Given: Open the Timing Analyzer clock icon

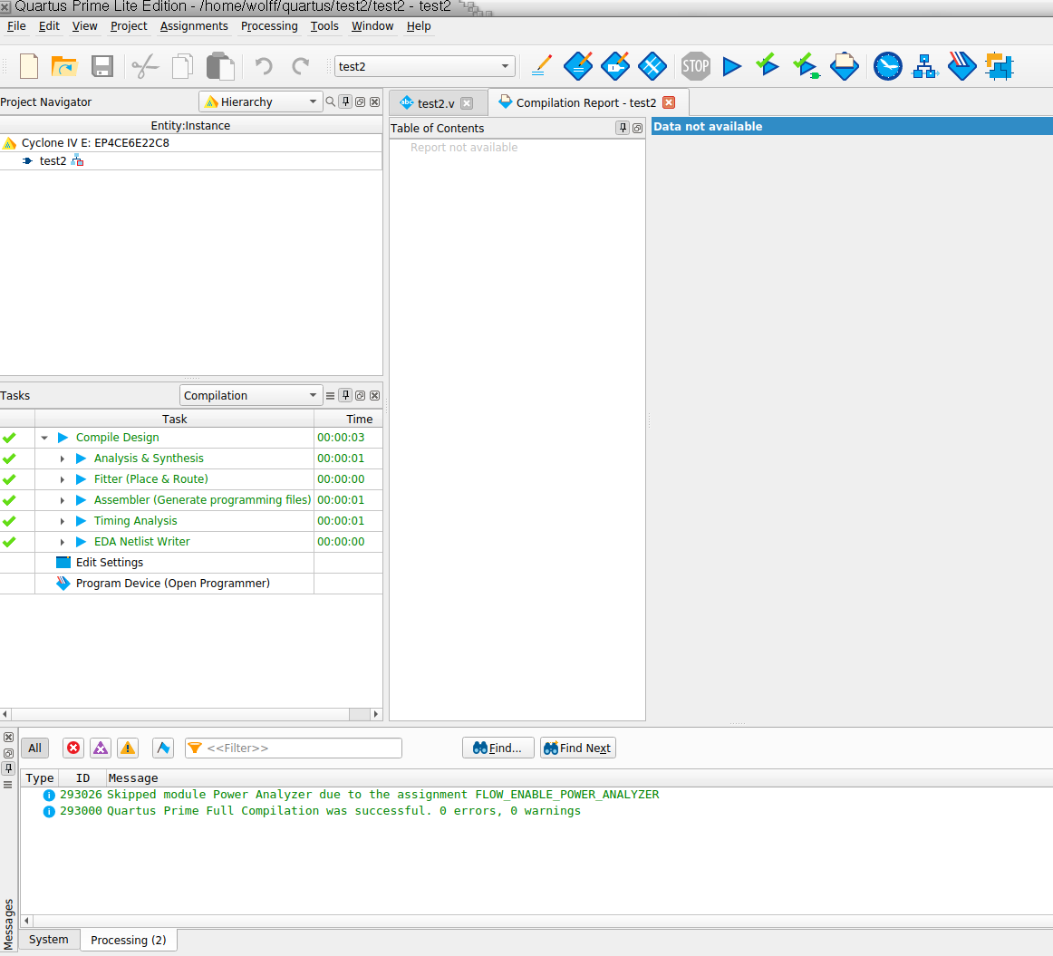Looking at the screenshot, I should [x=888, y=66].
